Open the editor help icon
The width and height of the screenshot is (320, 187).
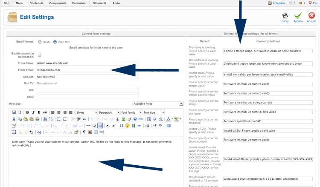click(135, 119)
